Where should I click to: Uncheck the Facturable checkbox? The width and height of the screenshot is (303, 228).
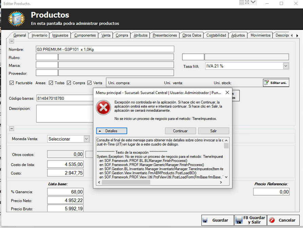tap(12, 83)
